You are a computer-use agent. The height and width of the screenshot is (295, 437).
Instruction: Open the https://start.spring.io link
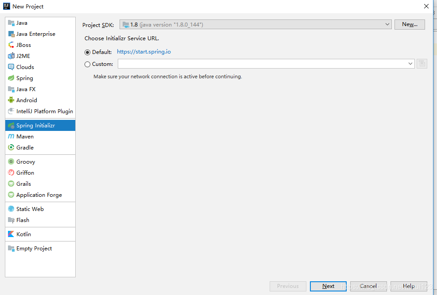[144, 52]
